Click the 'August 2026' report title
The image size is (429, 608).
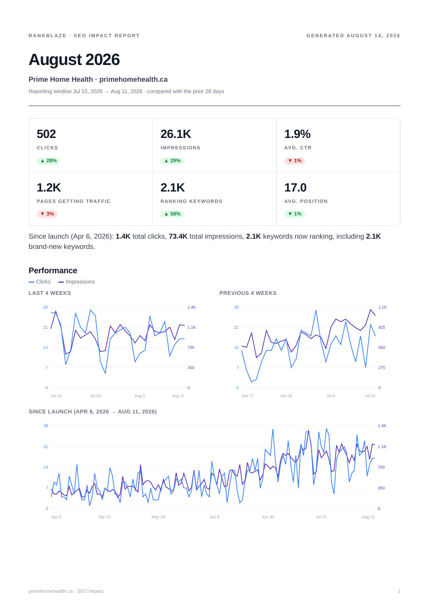click(74, 60)
